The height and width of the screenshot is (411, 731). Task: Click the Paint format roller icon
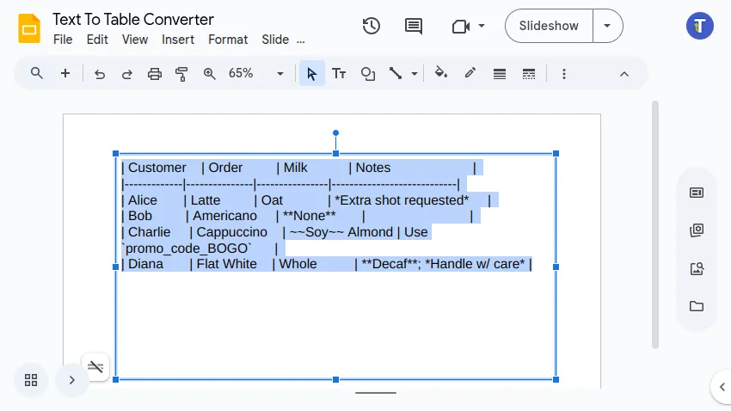(x=181, y=74)
